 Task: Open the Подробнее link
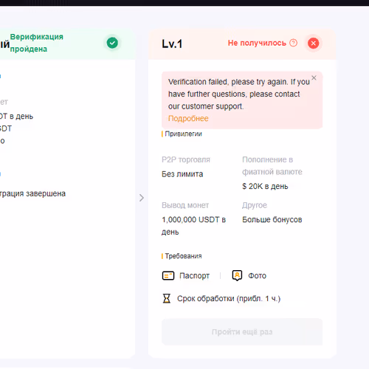pyautogui.click(x=188, y=119)
